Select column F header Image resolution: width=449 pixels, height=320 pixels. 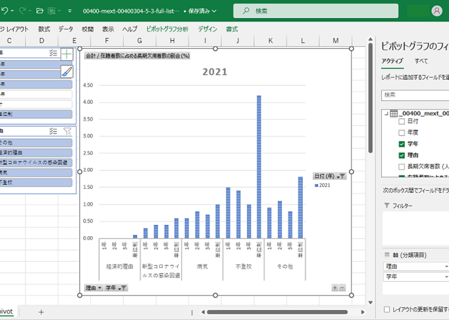click(x=107, y=41)
